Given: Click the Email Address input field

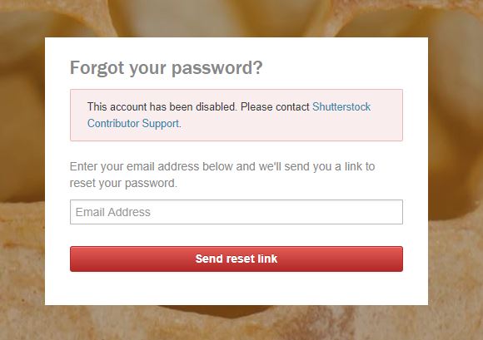Looking at the screenshot, I should point(237,212).
